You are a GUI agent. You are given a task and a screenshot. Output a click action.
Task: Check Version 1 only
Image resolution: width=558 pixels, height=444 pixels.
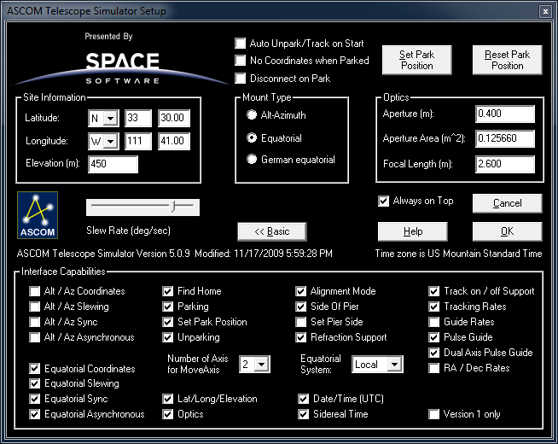click(x=433, y=414)
